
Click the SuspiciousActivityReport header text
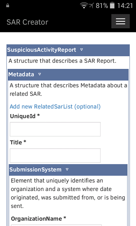tap(42, 50)
